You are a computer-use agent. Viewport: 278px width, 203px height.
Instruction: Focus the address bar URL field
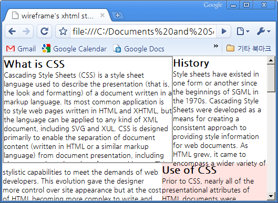143,31
